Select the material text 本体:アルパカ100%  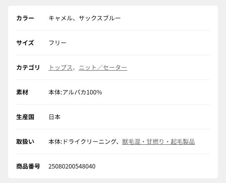pyautogui.click(x=75, y=92)
